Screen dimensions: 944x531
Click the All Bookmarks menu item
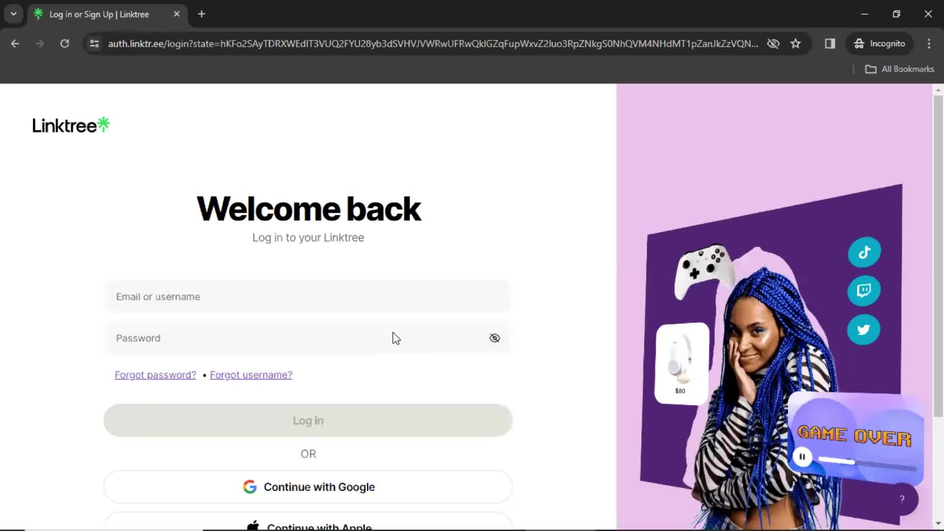[x=901, y=69]
